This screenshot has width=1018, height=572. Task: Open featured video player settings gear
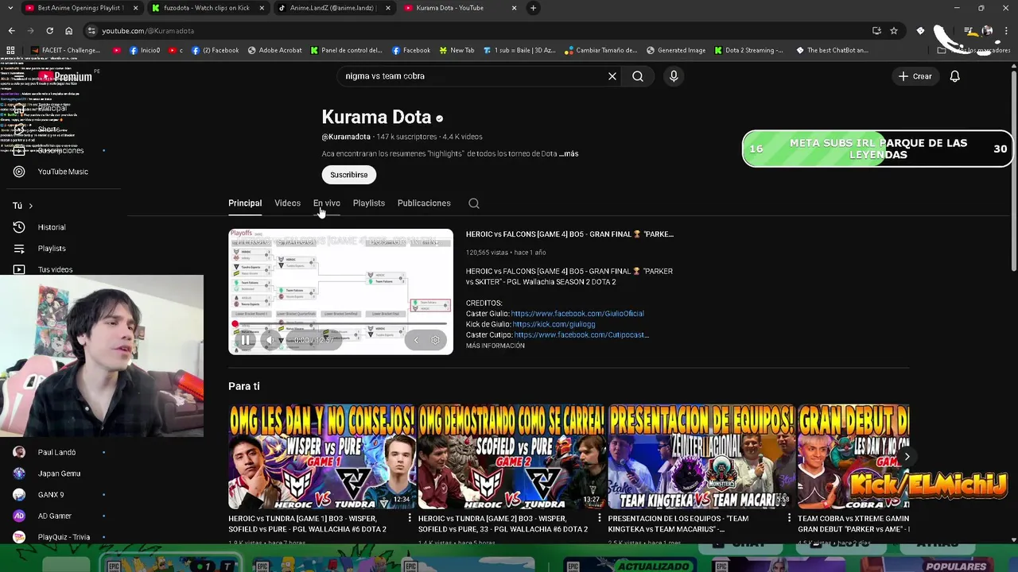(435, 340)
